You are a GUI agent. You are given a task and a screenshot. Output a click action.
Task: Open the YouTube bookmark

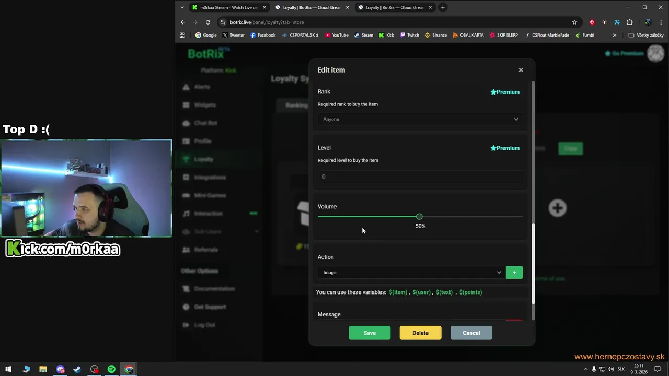(x=337, y=35)
